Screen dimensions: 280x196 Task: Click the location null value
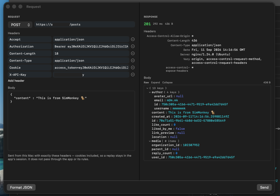pos(174,137)
